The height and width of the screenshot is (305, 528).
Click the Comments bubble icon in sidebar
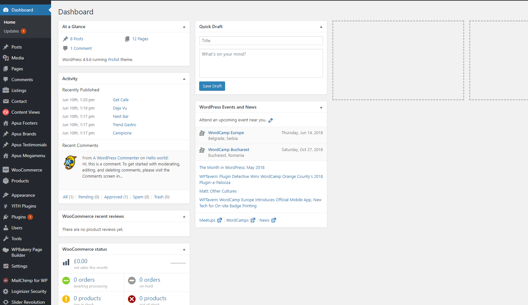pos(6,80)
